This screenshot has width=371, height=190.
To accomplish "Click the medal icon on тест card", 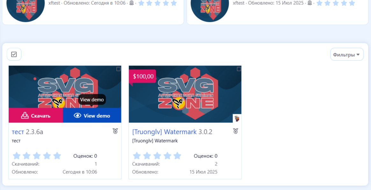I will point(115,131).
